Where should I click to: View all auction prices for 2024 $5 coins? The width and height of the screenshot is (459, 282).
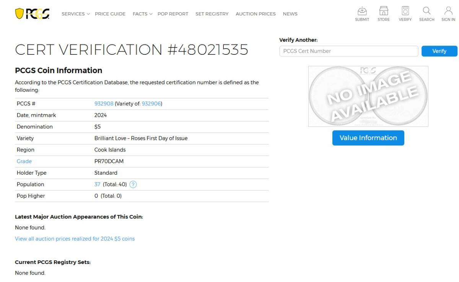75,239
